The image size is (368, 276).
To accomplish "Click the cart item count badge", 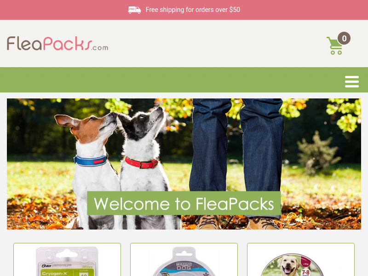I will (x=344, y=38).
